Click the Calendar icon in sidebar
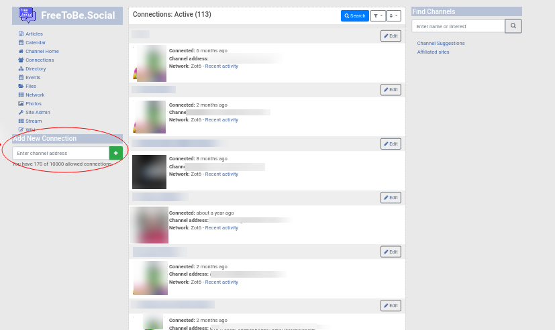 click(21, 42)
